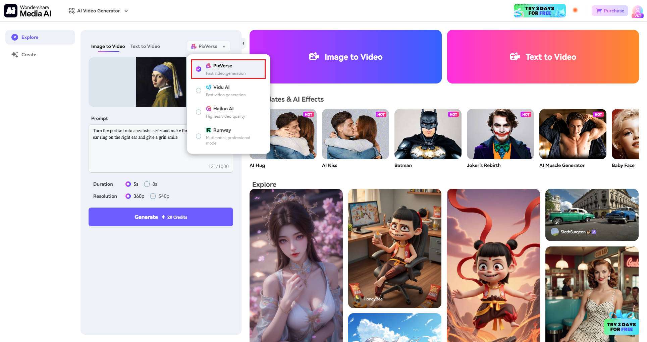Switch to Text to Video tab

[145, 46]
